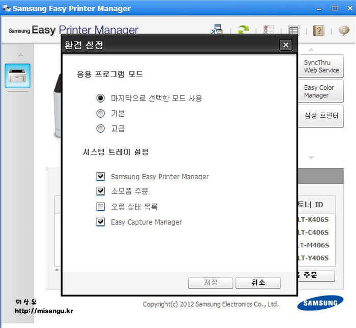Viewport: 356px width, 328px height.
Task: Uncheck the 소모품 주문 checkbox
Action: click(x=100, y=191)
